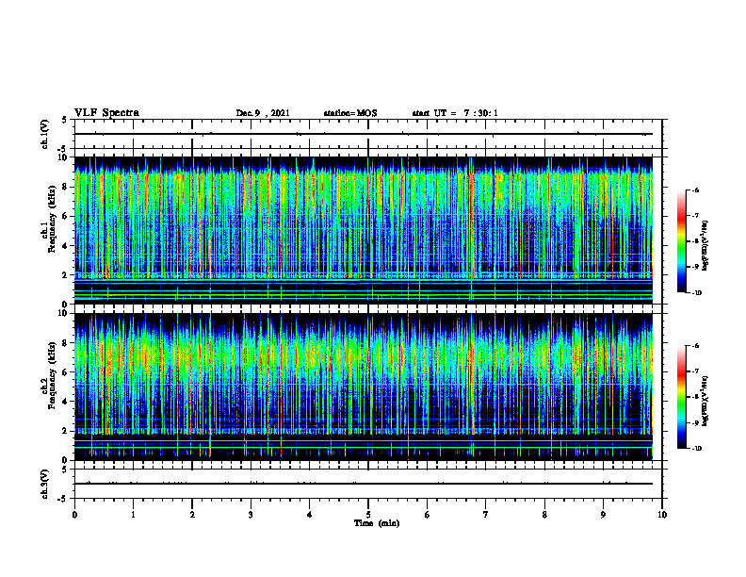Click the "-7" tick on ch.2 colorbar
This screenshot has width=746, height=577.
695,371
